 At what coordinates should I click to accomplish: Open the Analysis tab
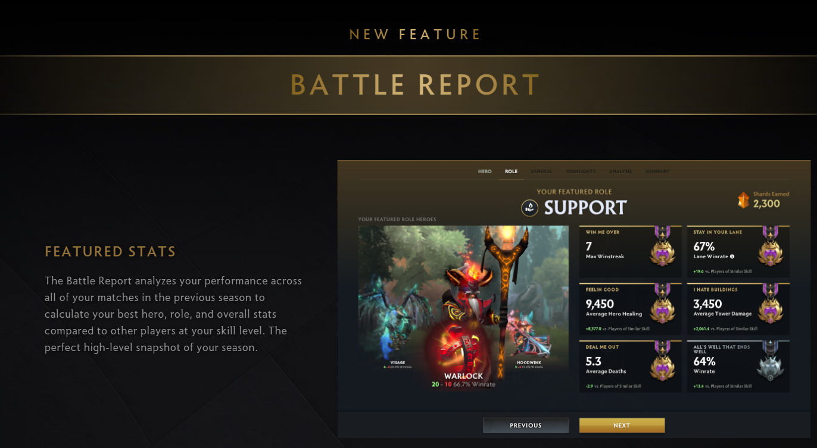[620, 171]
